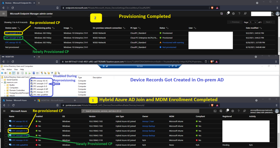Screen dimensions: 280x148
Task: Click ADUC toolbar back arrow
Action: (x=2, y=73)
